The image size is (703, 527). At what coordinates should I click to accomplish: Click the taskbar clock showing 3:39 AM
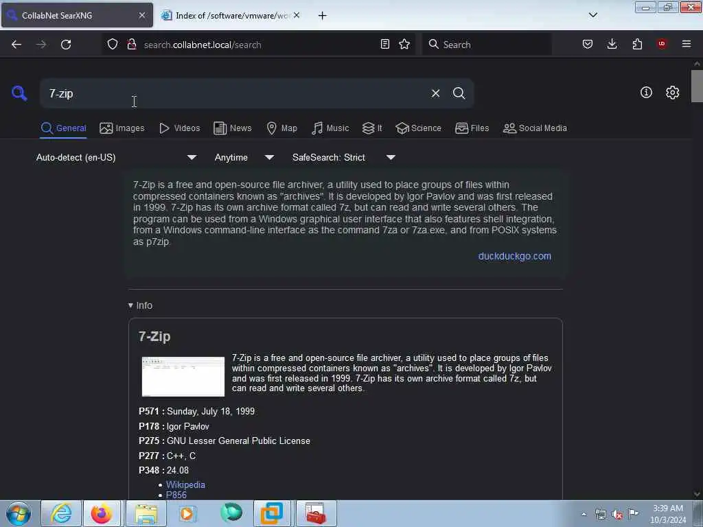(668, 514)
